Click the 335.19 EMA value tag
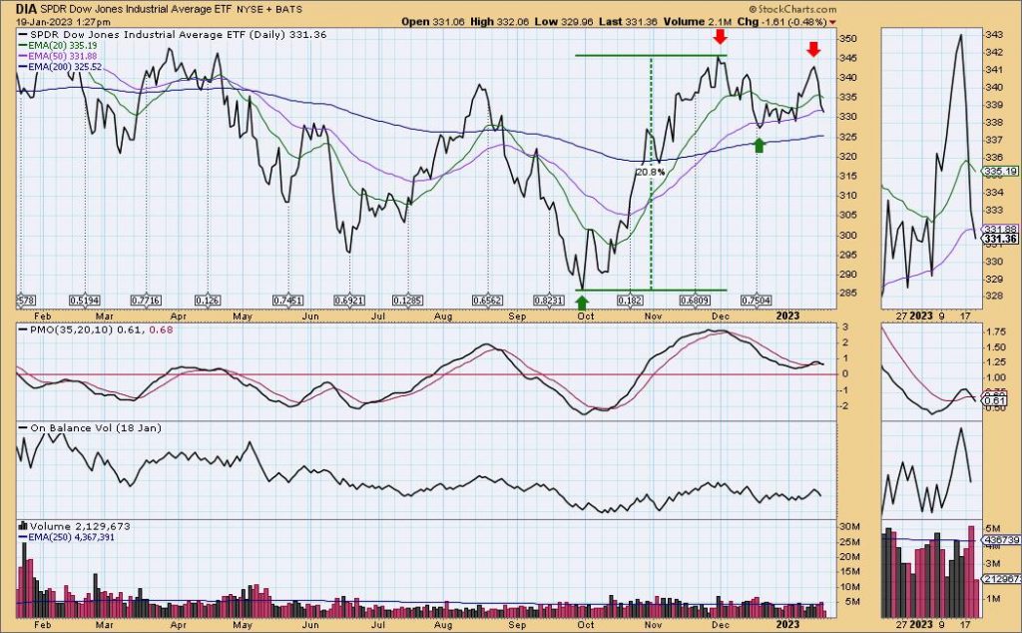Image resolution: width=1022 pixels, height=633 pixels. click(x=1000, y=172)
